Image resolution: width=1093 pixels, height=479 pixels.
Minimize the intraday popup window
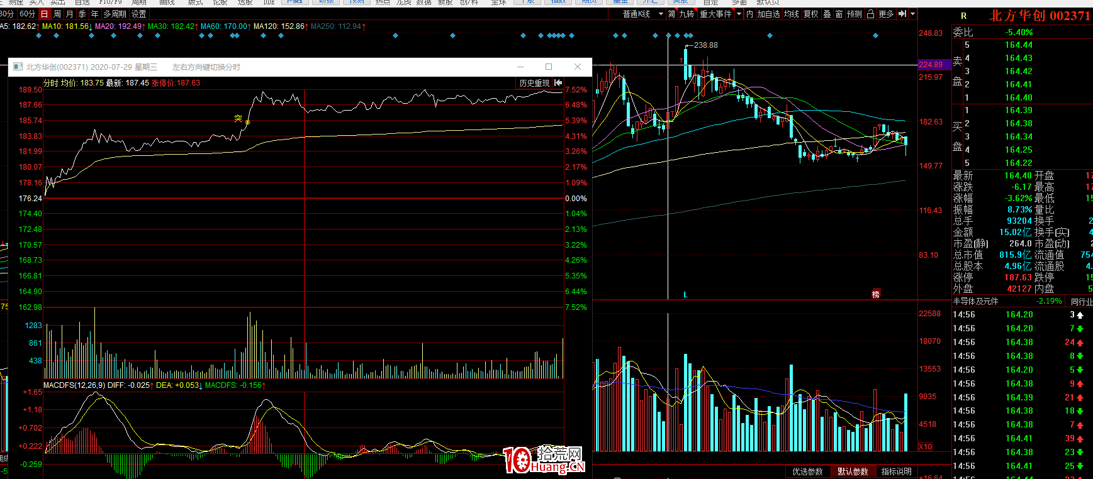520,67
